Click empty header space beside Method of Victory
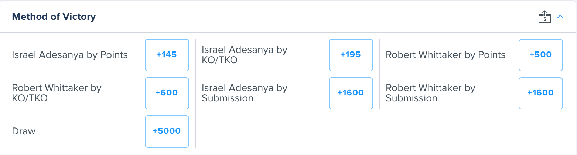This screenshot has width=577, height=155. click(x=314, y=17)
